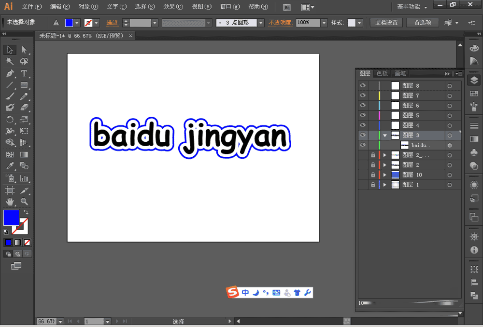Select the Column Graph tool
Screen dimensions: 483x327
(x=24, y=178)
